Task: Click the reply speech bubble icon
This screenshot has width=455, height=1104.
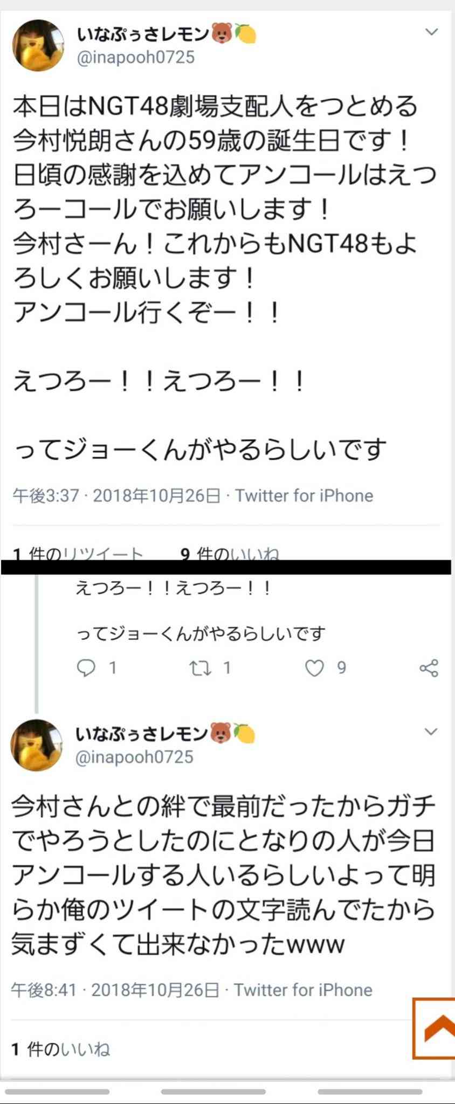Action: (x=86, y=668)
